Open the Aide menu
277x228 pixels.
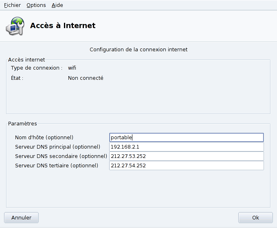pos(57,5)
